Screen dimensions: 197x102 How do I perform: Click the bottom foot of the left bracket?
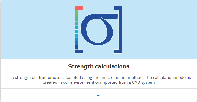point(79,51)
